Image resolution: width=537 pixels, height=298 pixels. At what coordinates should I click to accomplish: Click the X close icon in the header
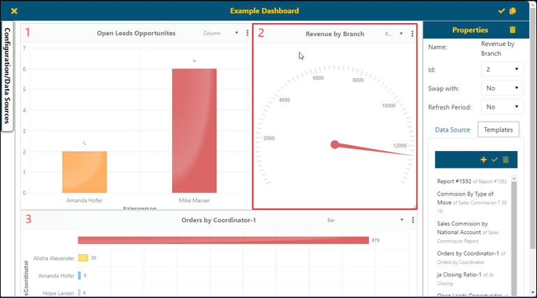click(15, 11)
